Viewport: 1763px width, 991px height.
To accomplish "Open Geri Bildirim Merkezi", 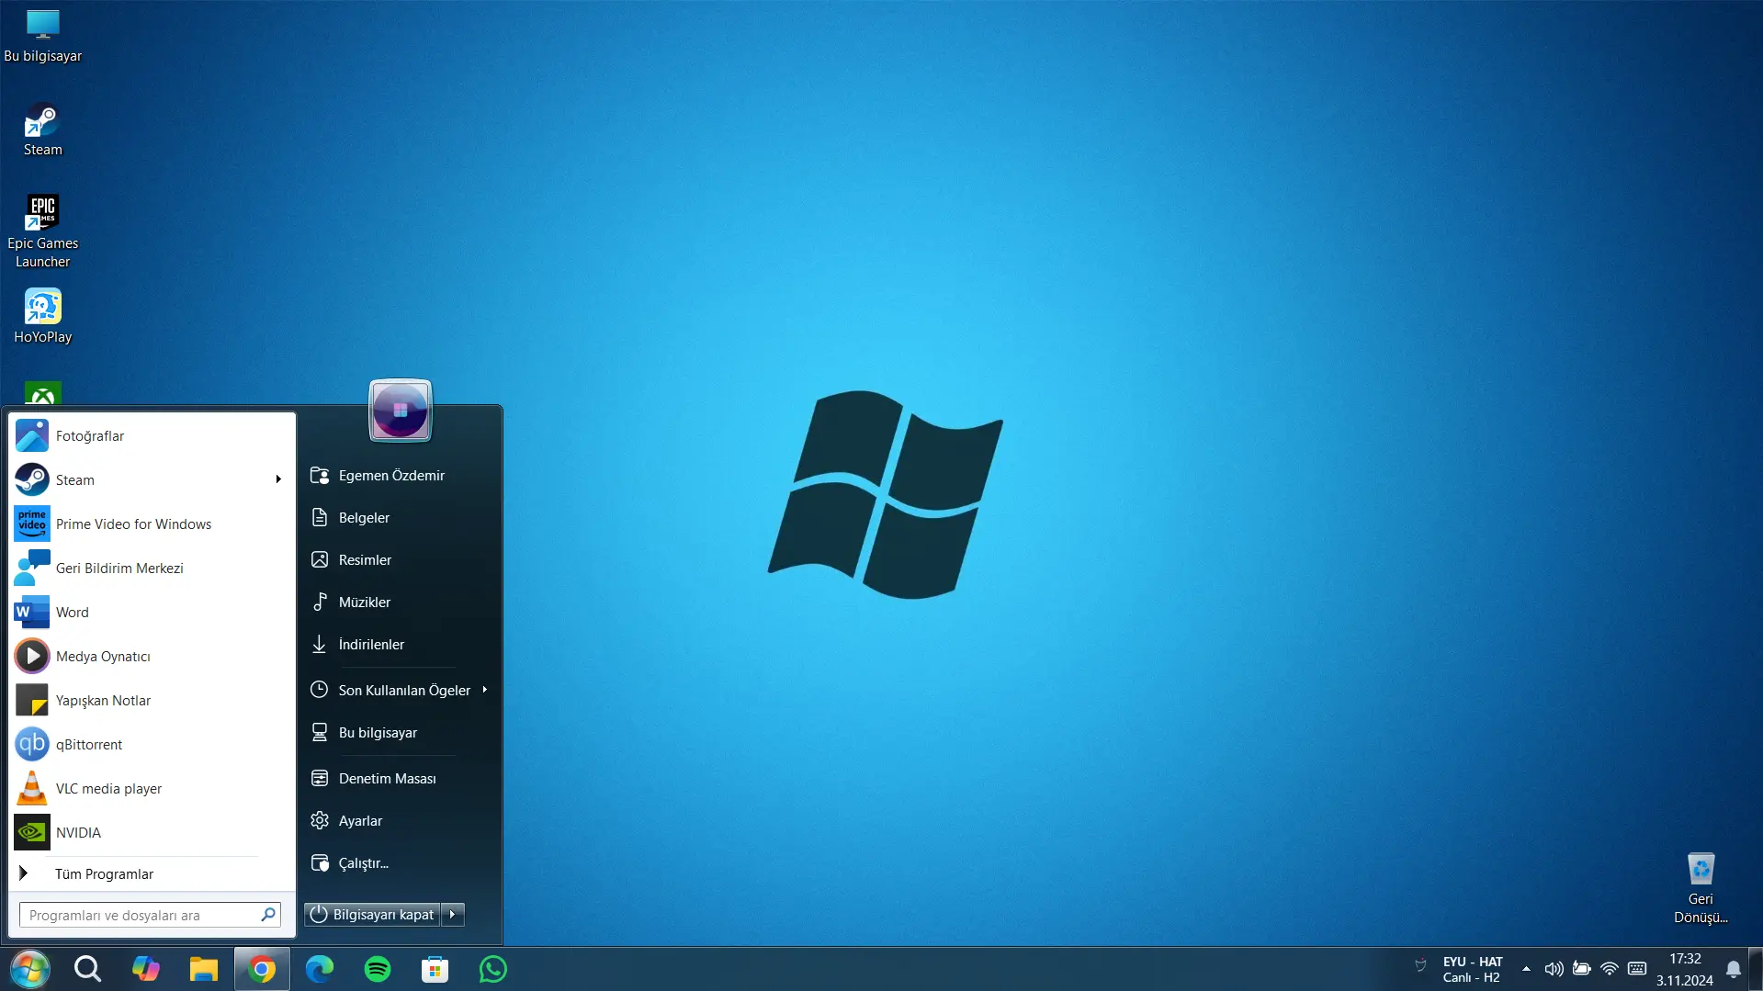I will [x=153, y=569].
